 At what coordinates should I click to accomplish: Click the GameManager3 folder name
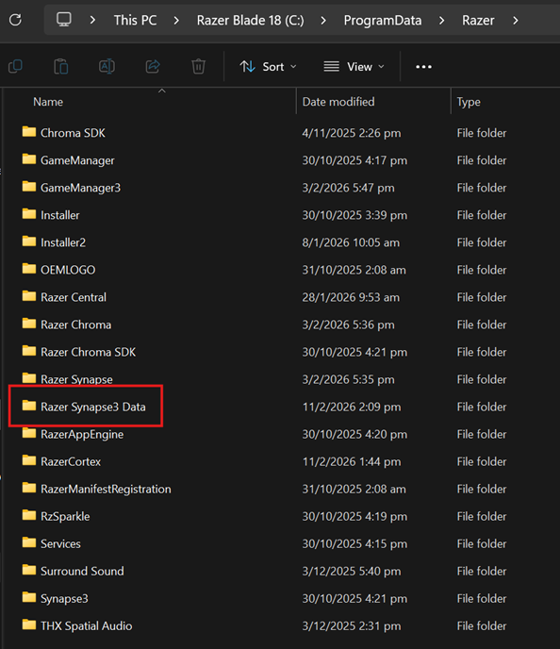click(x=81, y=188)
